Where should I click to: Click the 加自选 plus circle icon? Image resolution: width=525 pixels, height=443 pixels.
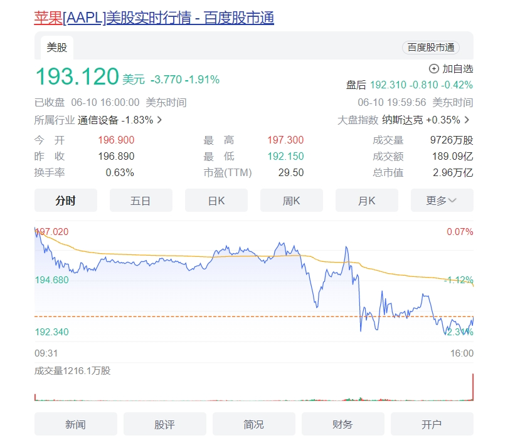434,69
